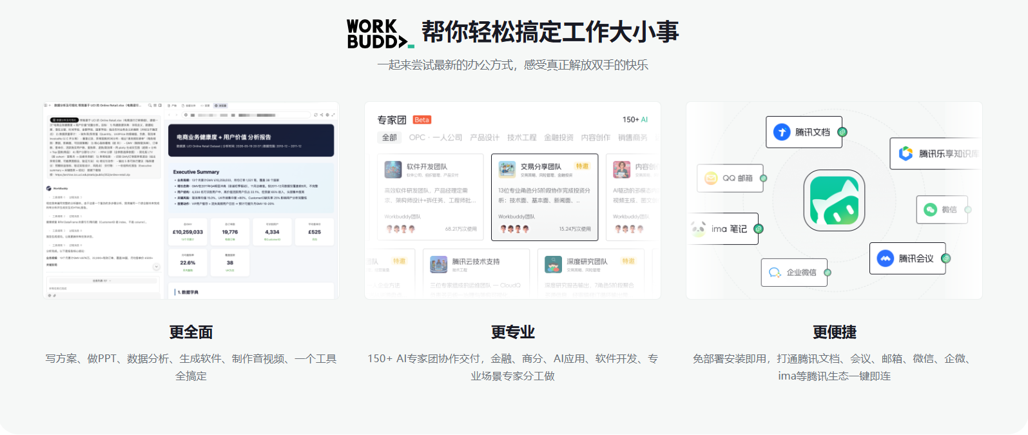The height and width of the screenshot is (435, 1028).
Task: Select the 交易分享团队 expert card title
Action: pyautogui.click(x=541, y=166)
